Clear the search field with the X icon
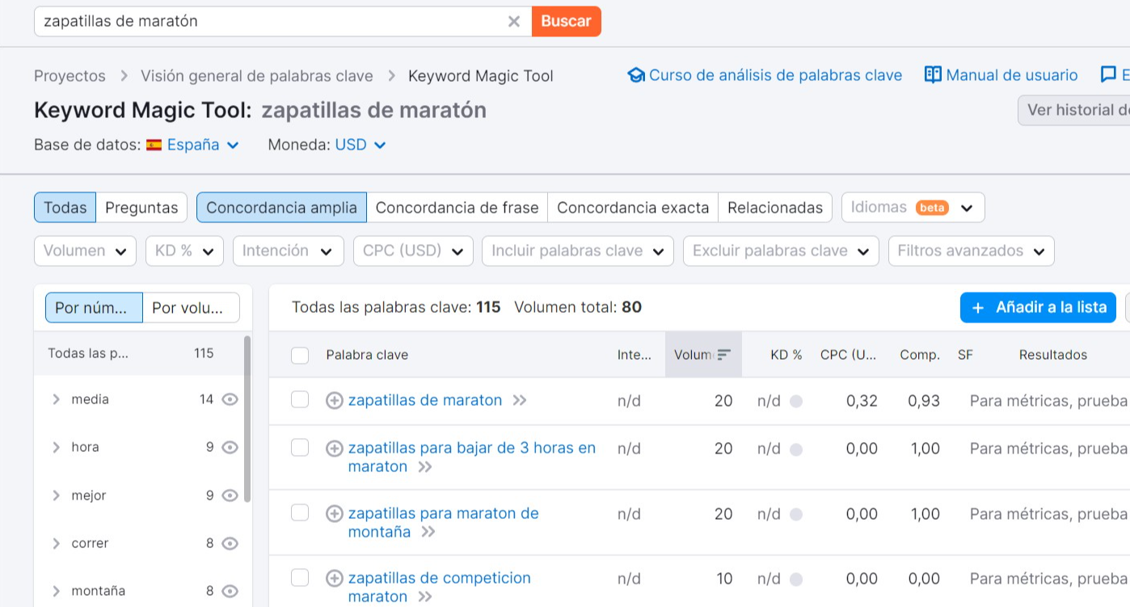 (514, 22)
